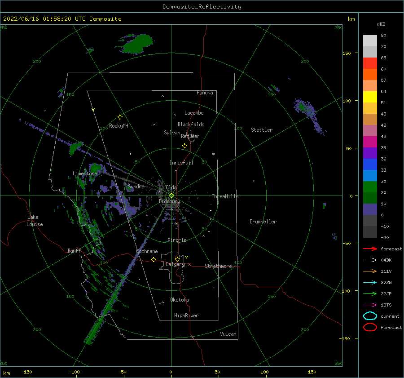This screenshot has width=404, height=378.
Task: Click the yellow diamond marker near RedDeer
Action: [185, 146]
